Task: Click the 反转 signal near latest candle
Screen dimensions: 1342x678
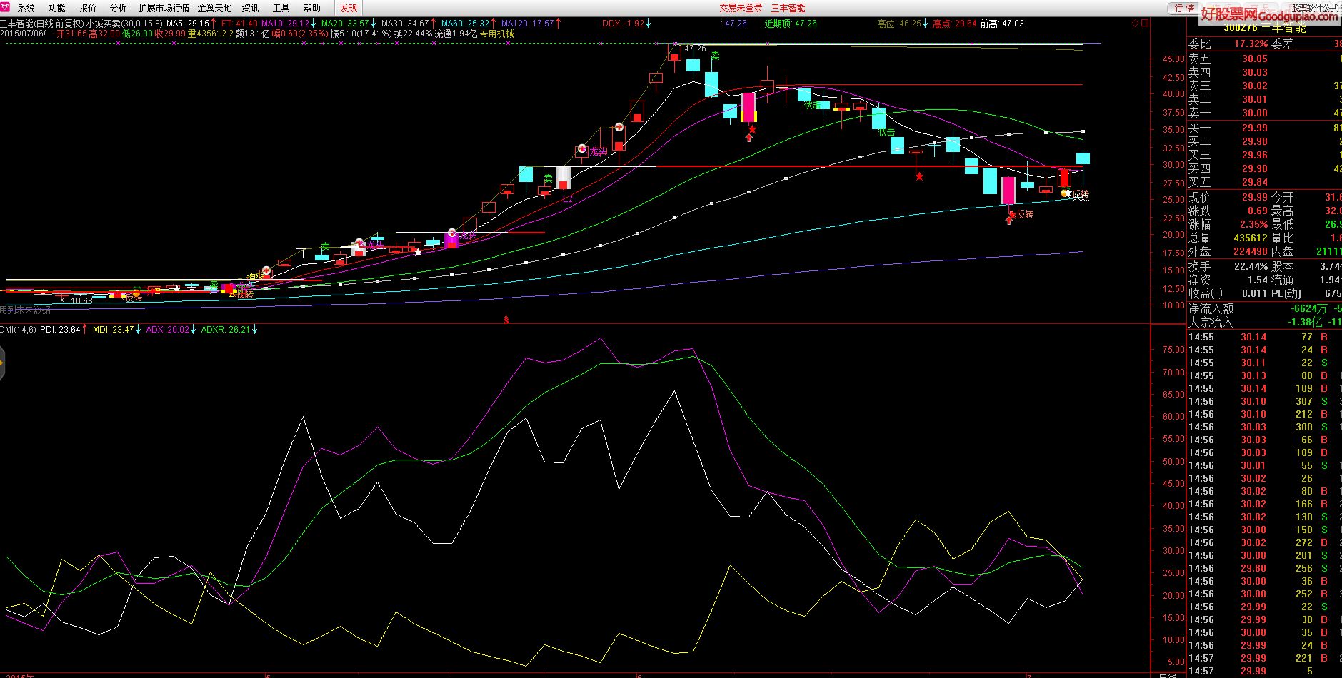Action: [x=1081, y=195]
